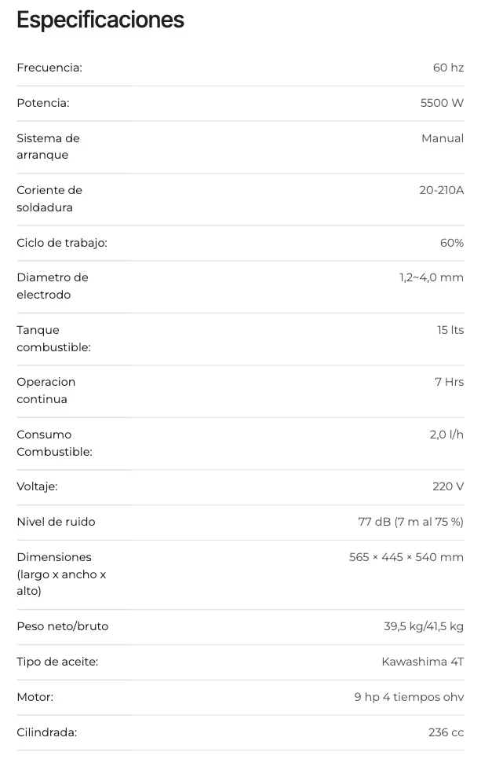Click the Frecuencia label
The image size is (481, 763).
point(49,68)
